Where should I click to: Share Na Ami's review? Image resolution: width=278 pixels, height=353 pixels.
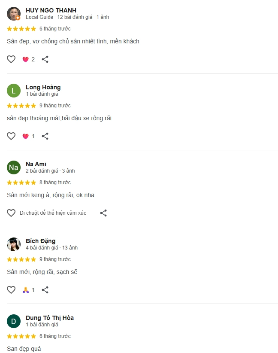point(103,213)
